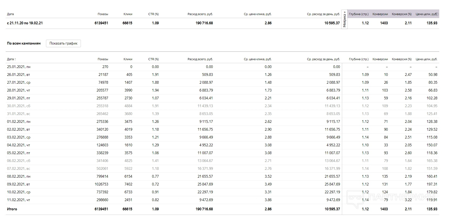Sort daily table by Расход всего header
449x223 pixels.
pos(200,59)
